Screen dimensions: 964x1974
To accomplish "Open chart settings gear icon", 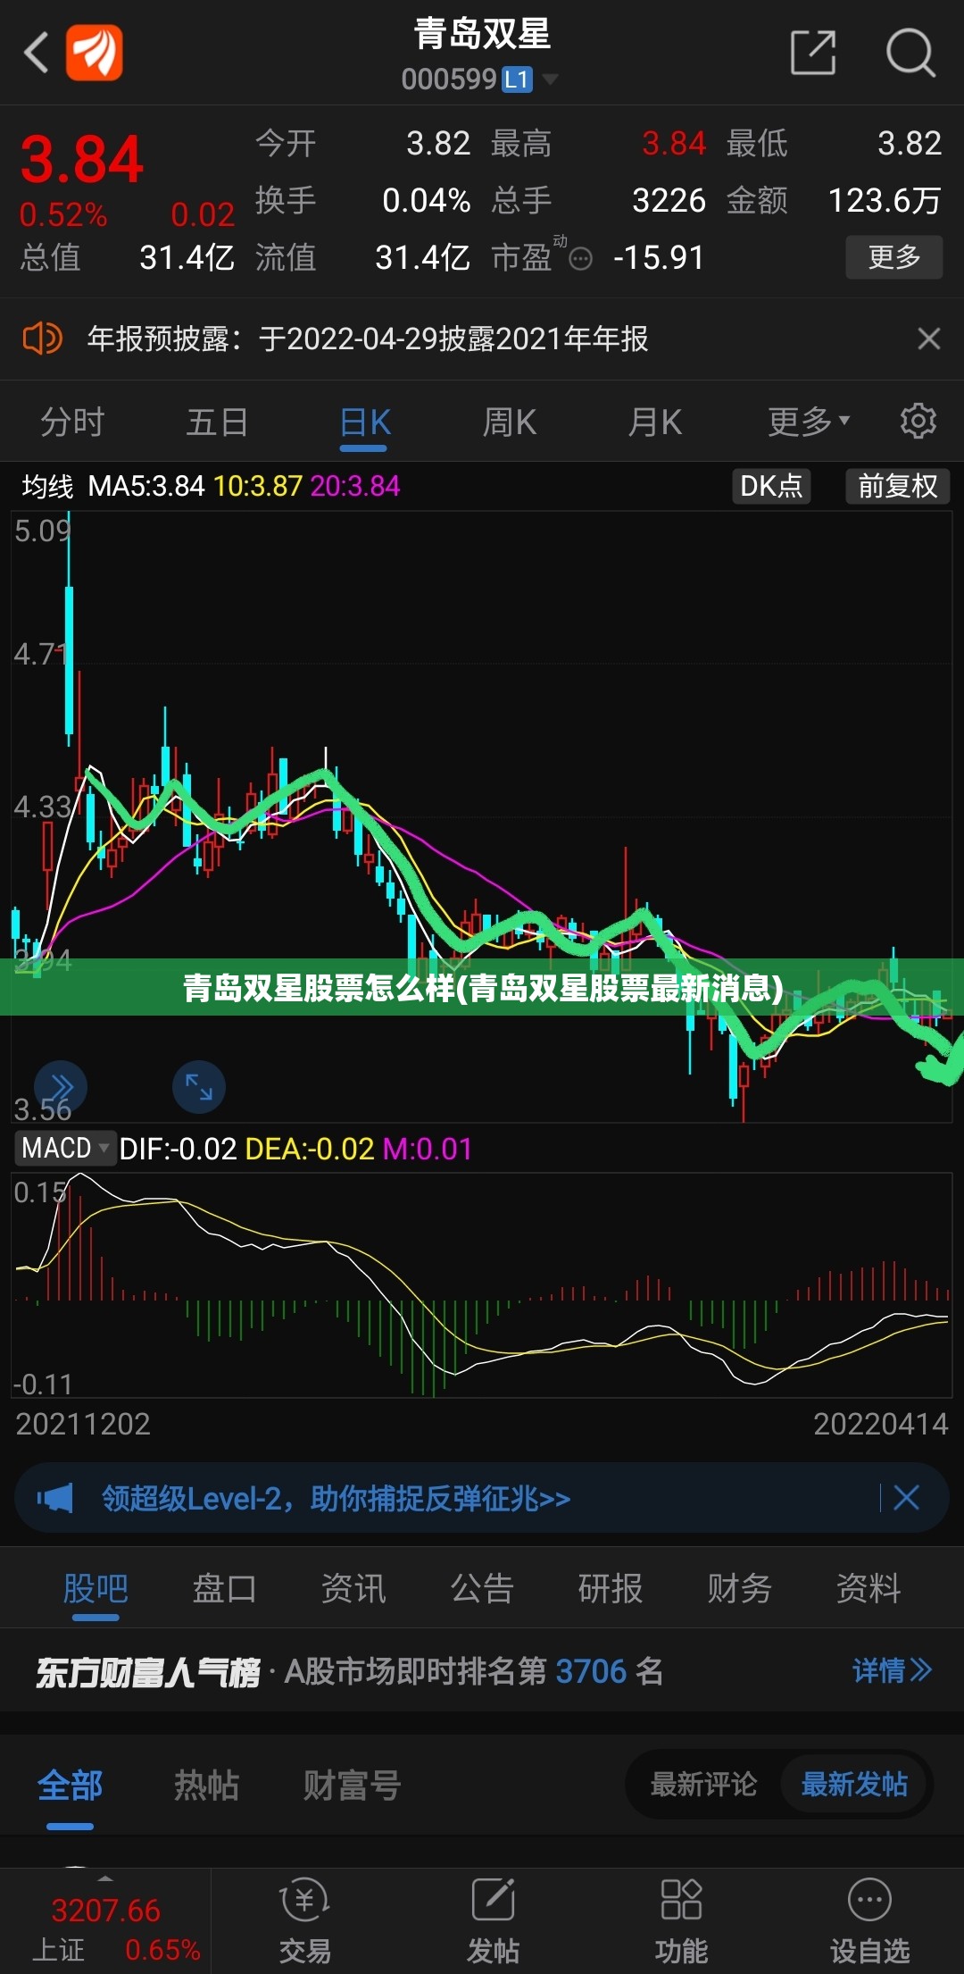I will tap(918, 421).
